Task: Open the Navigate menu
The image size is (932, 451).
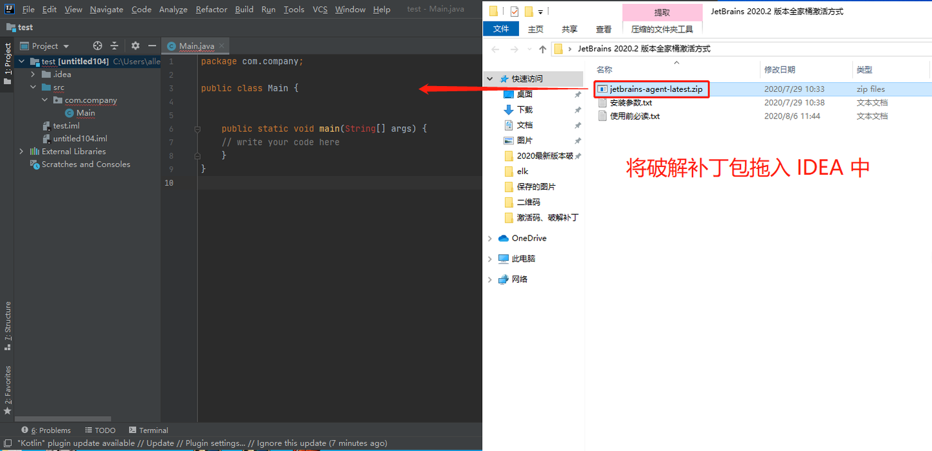Action: [x=106, y=9]
